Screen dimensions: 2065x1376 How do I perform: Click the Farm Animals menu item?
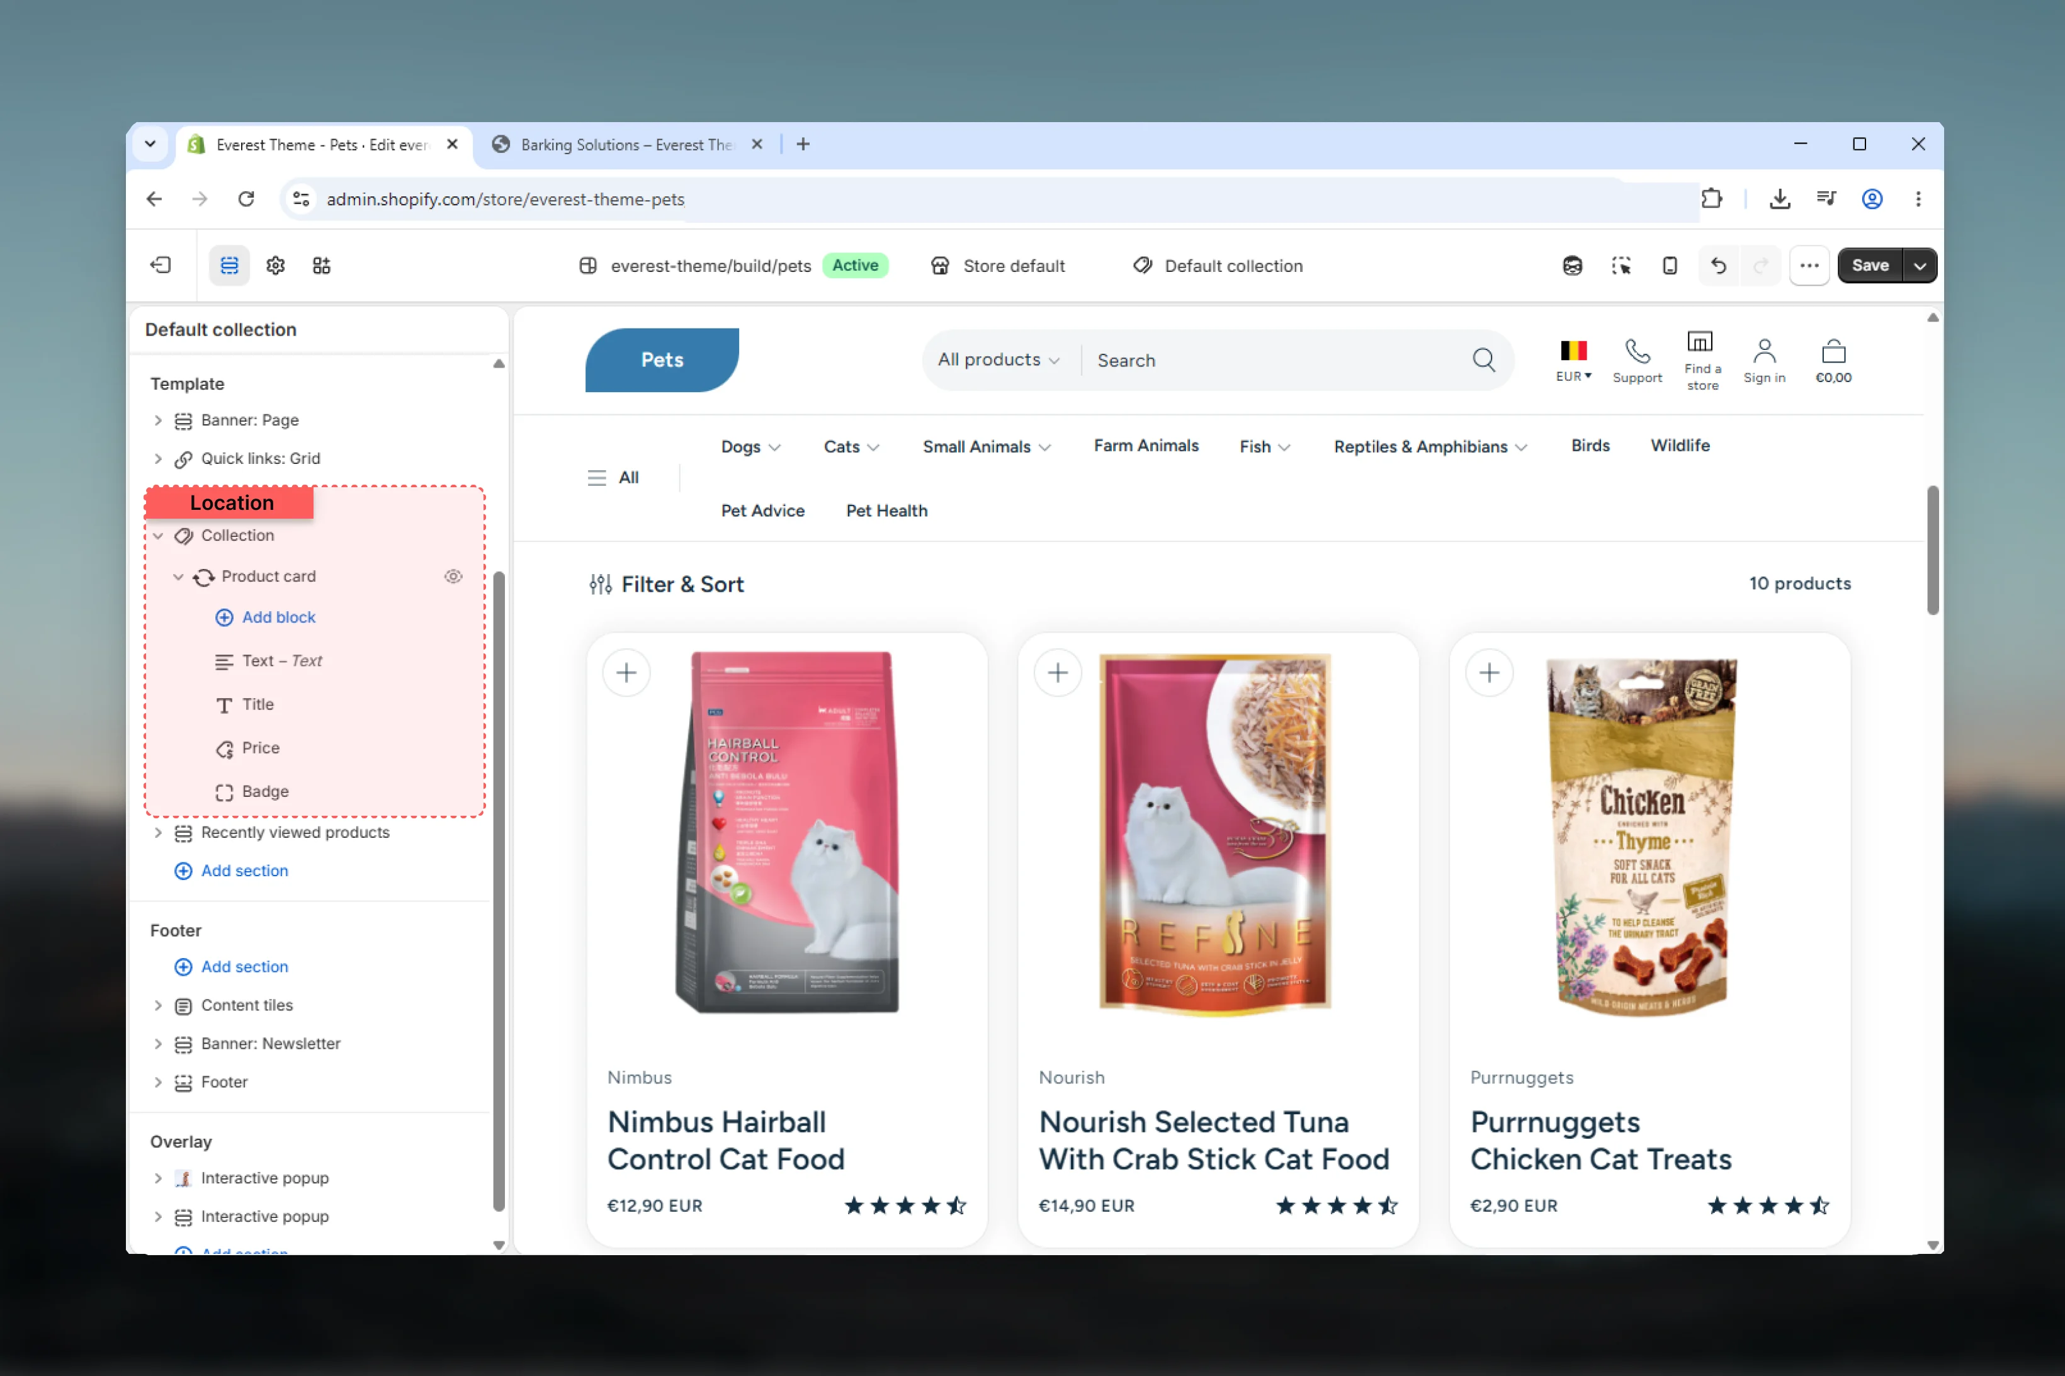coord(1145,446)
